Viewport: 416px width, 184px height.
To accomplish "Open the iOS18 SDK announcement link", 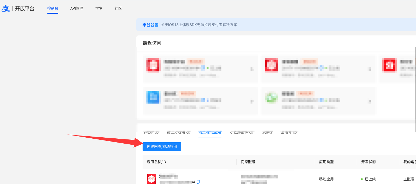I will (x=199, y=25).
